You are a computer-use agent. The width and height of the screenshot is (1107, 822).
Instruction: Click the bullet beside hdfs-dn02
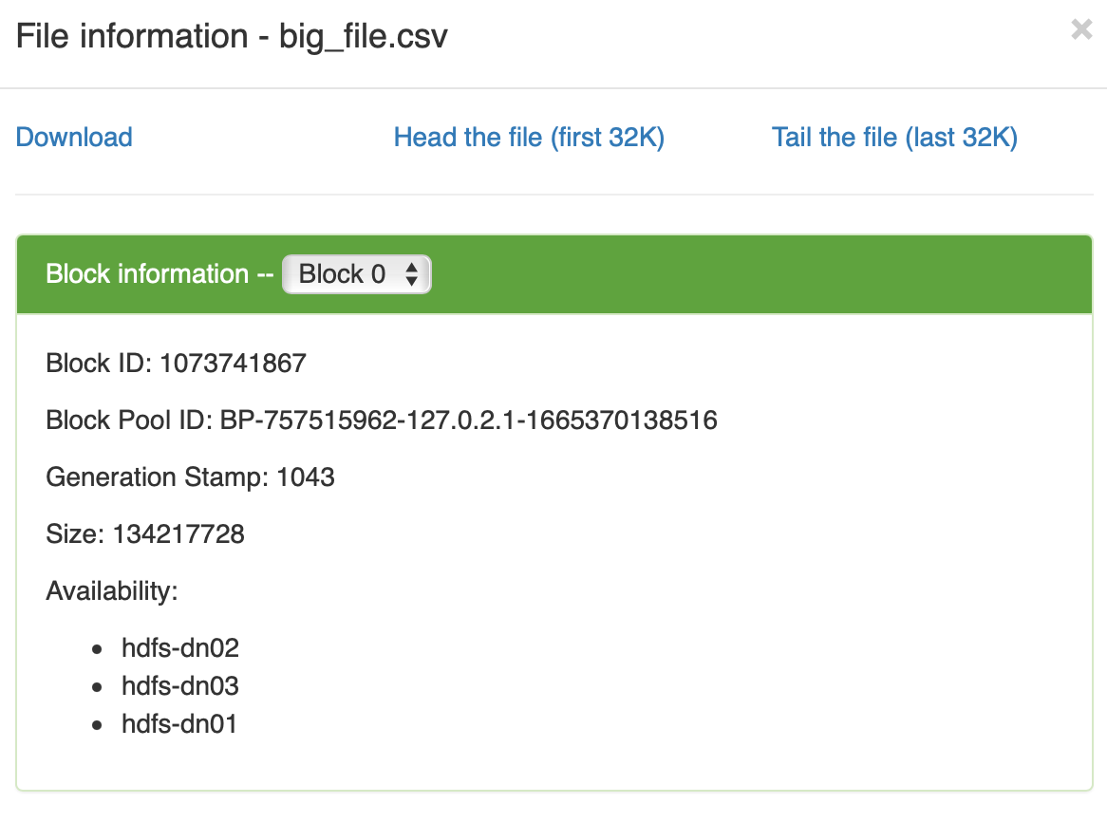click(96, 650)
